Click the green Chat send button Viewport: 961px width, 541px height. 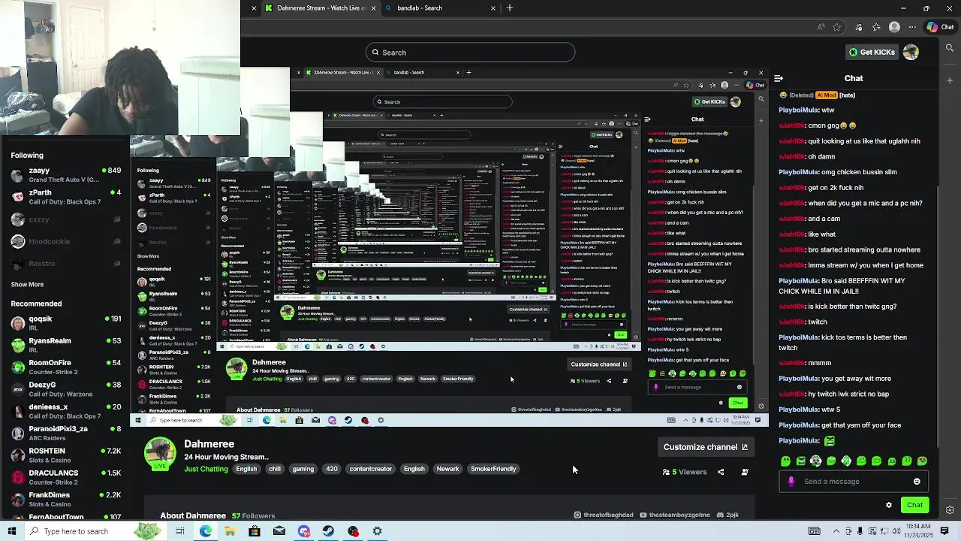(914, 505)
